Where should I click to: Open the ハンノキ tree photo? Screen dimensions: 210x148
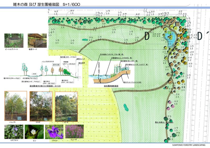click(16, 106)
